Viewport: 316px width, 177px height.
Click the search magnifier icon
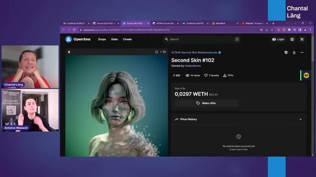pos(166,39)
